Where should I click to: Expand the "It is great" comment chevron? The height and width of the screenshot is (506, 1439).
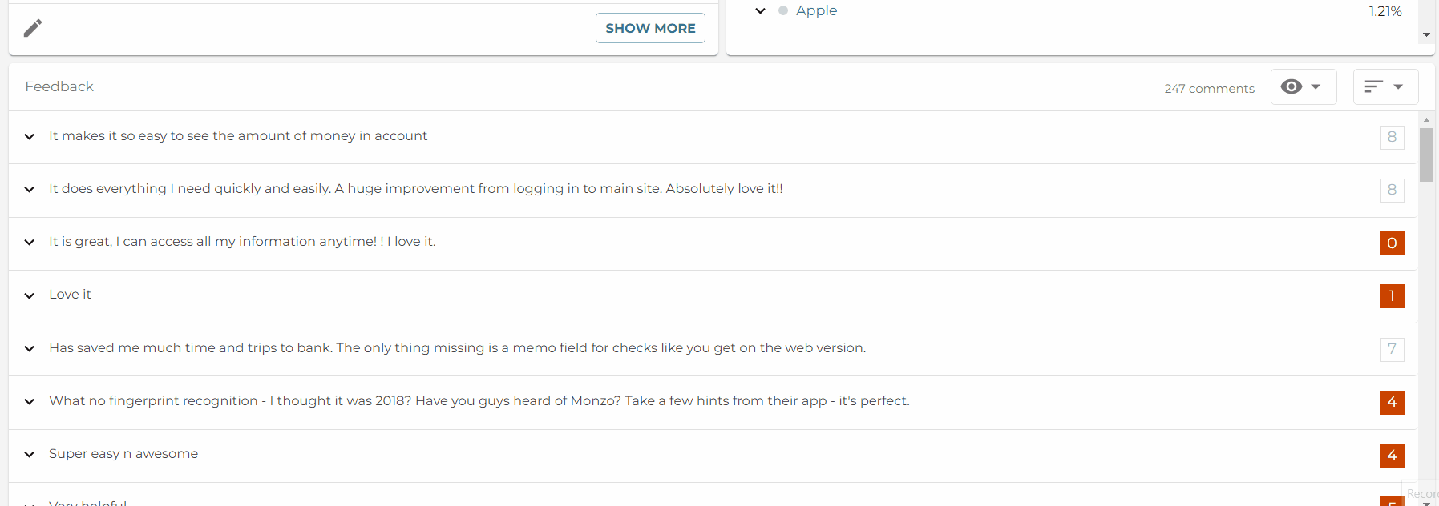pos(30,243)
